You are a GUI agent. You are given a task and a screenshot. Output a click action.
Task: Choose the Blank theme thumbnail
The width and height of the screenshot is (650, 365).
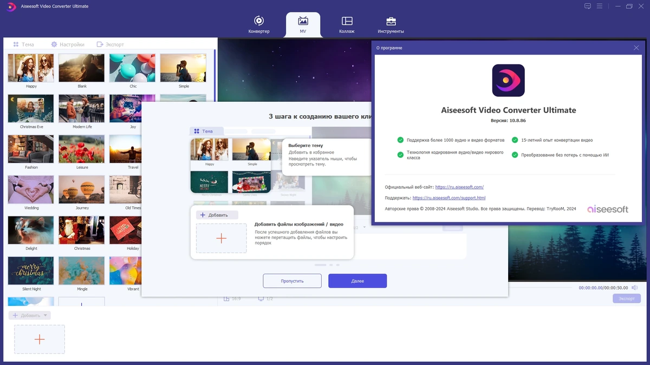point(82,68)
